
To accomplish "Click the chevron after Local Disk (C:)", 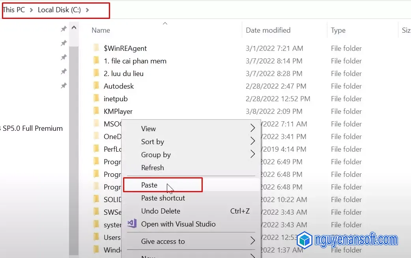I will 88,10.
